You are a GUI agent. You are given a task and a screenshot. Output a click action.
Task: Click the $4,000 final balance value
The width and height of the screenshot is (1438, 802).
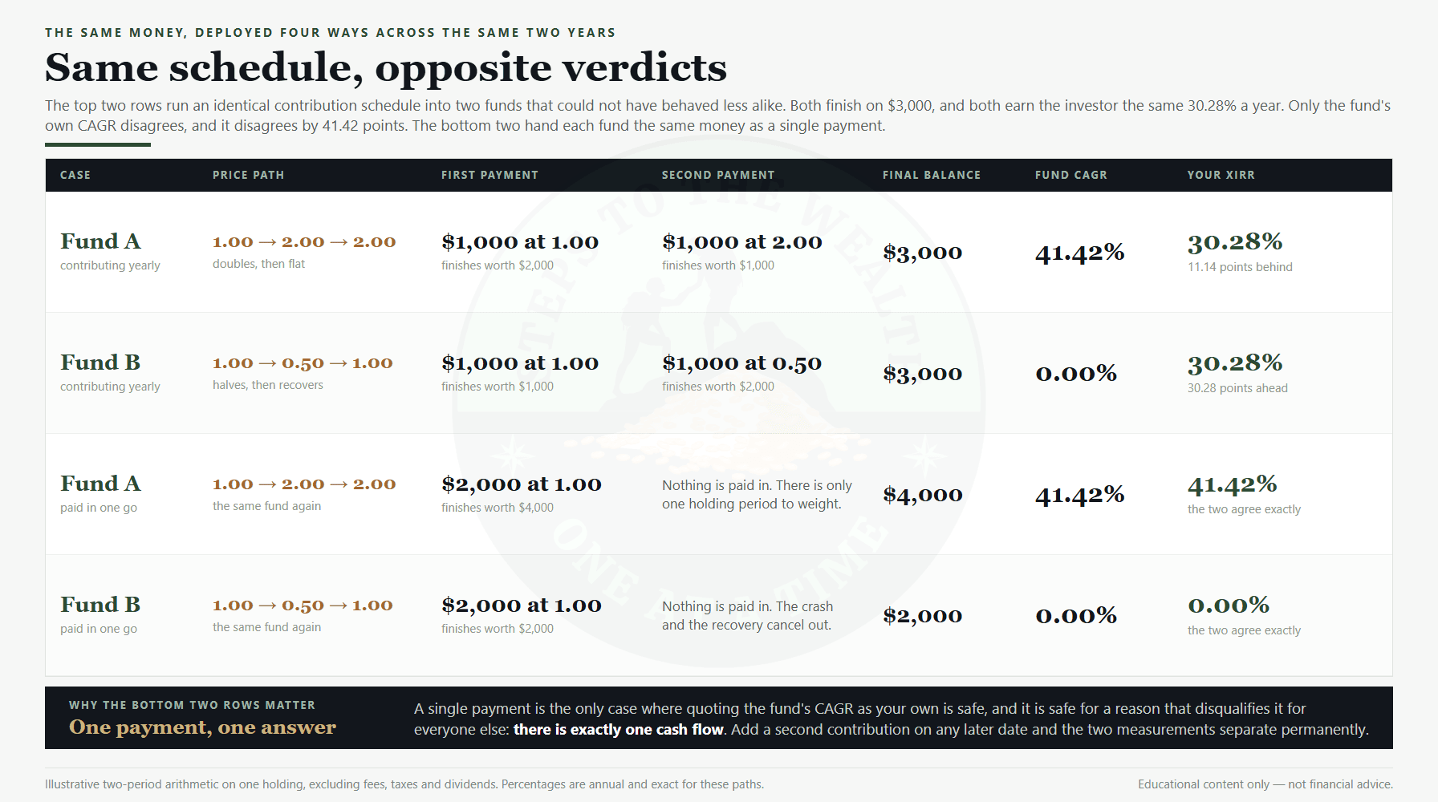[923, 495]
